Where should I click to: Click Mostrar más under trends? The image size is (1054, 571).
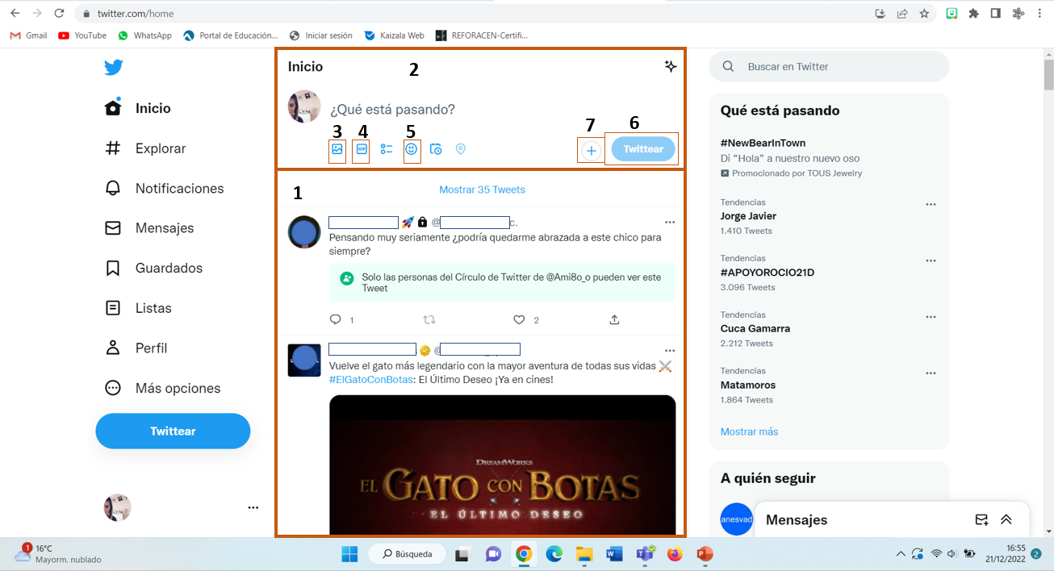749,431
